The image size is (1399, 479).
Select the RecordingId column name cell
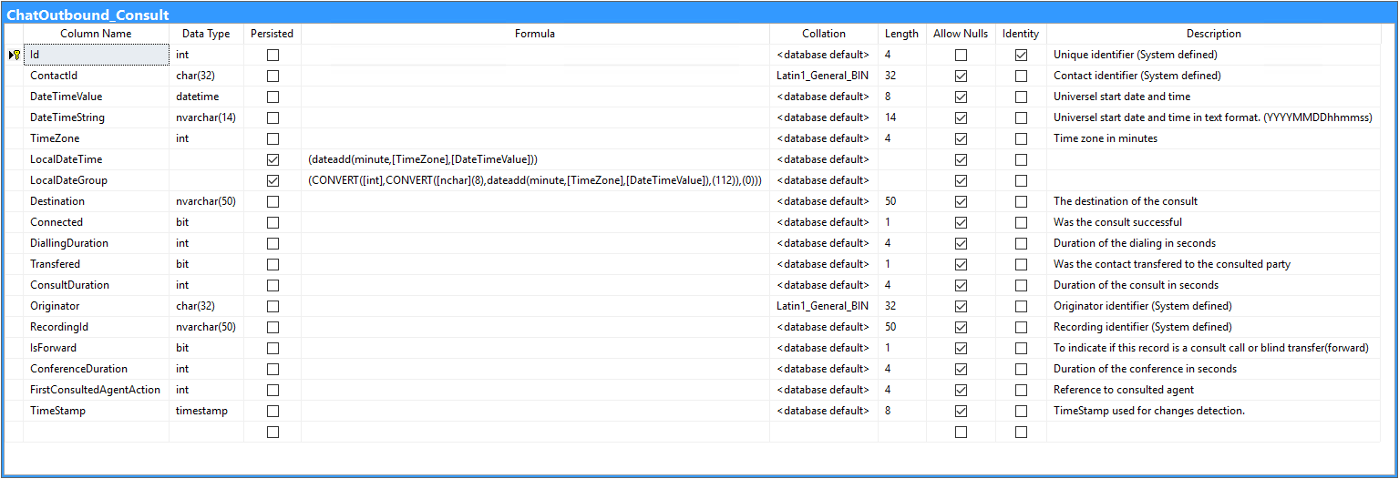(x=96, y=327)
